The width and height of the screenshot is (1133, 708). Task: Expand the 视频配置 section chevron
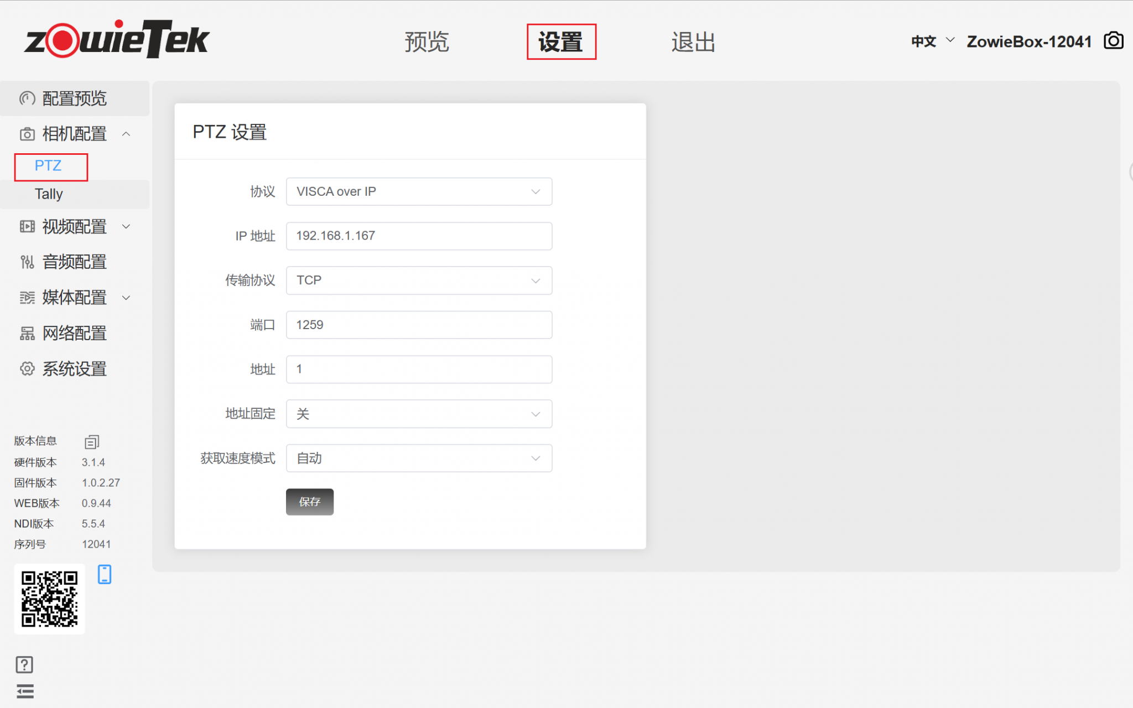(x=126, y=226)
